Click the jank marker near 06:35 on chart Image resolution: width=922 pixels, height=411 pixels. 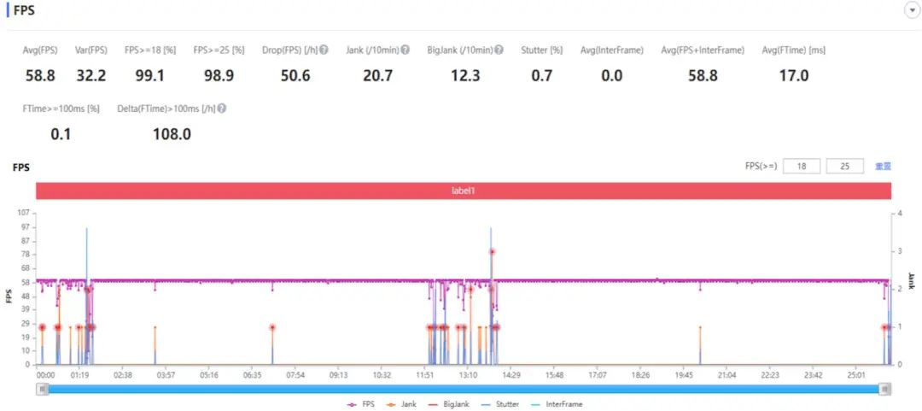[x=272, y=327]
